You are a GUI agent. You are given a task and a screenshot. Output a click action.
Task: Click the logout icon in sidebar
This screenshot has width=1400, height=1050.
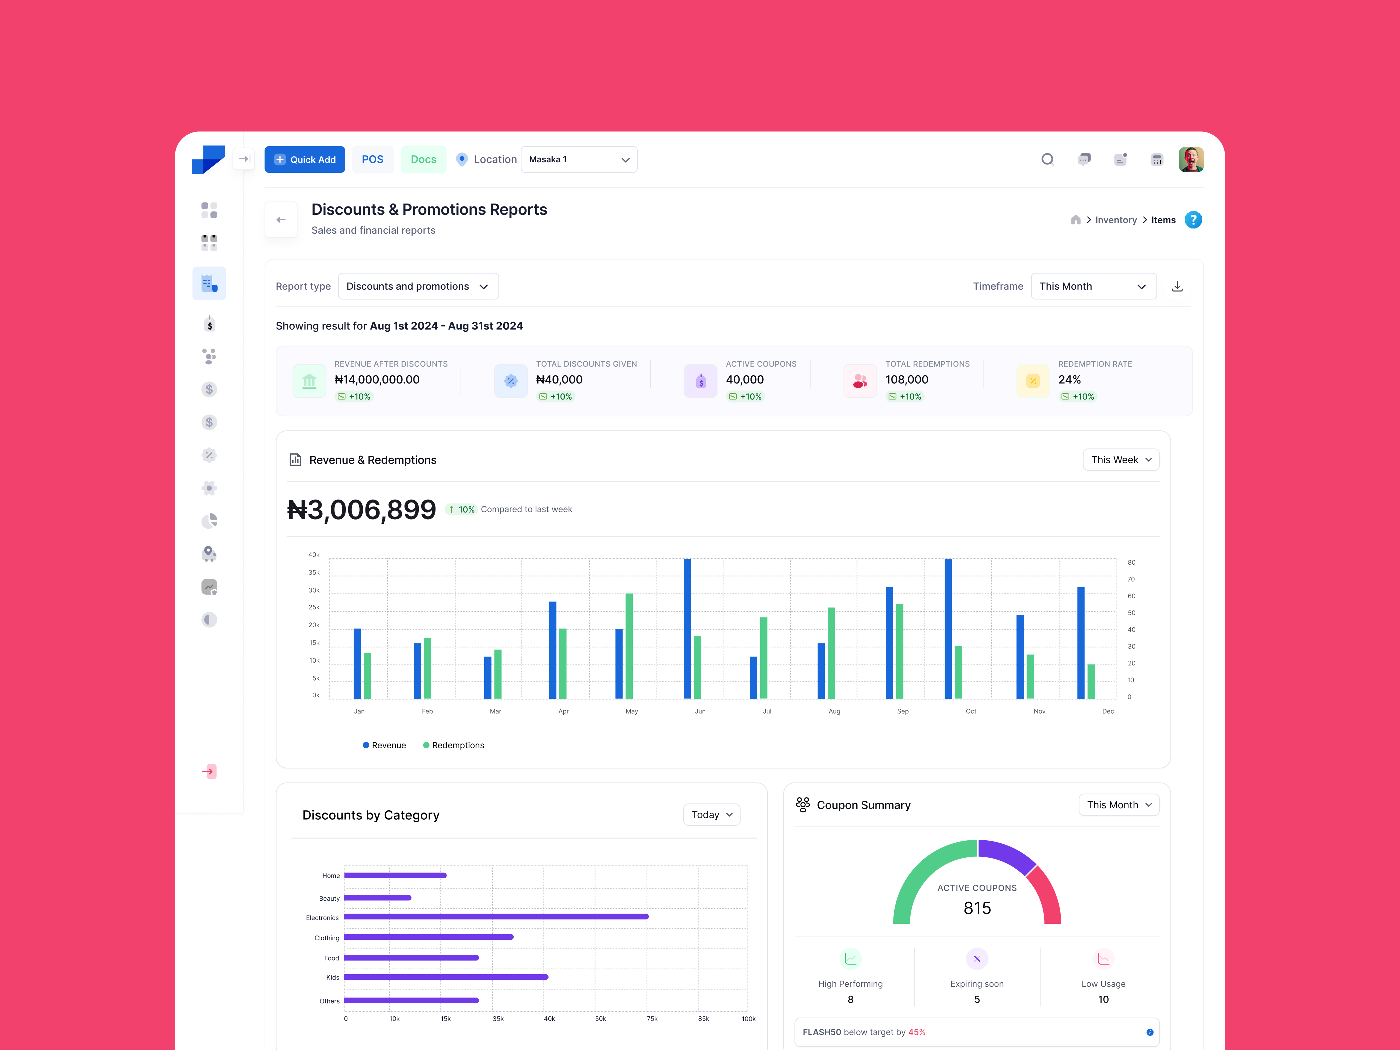click(x=209, y=771)
